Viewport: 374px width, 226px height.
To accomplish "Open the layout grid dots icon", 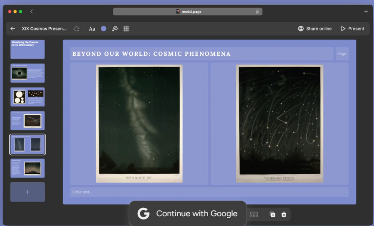I will 254,214.
